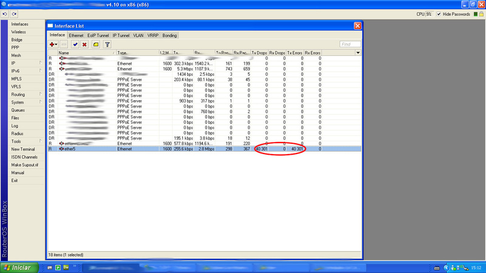Switch to the Ethernet tab
This screenshot has width=486, height=273.
point(76,35)
